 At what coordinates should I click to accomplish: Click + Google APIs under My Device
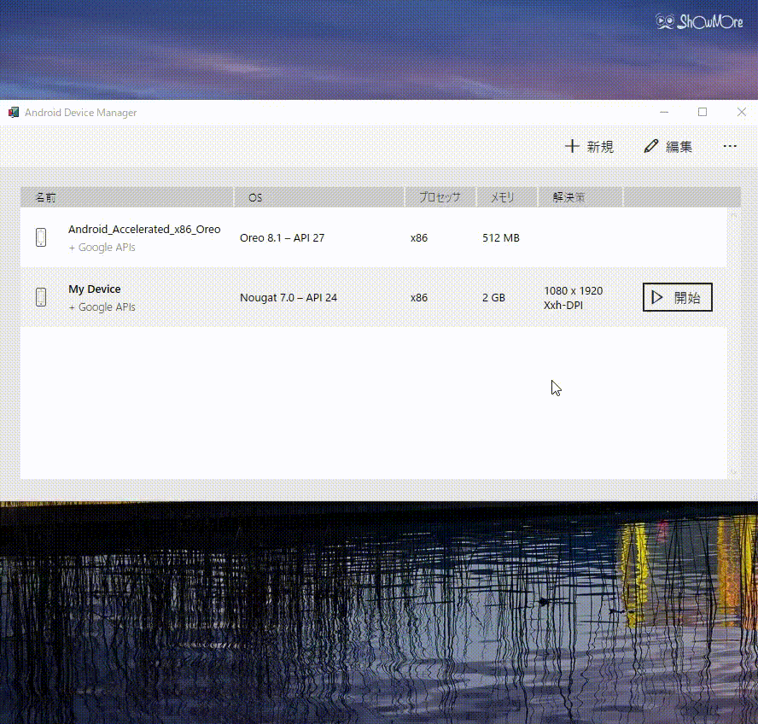(102, 307)
